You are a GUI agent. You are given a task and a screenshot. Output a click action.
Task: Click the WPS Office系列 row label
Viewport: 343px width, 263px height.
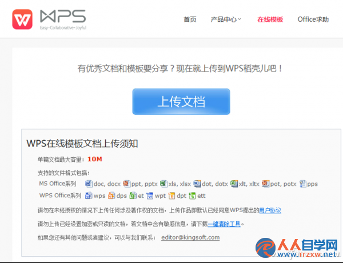pos(60,195)
